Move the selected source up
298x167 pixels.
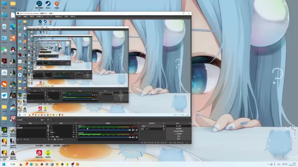tap(58, 140)
